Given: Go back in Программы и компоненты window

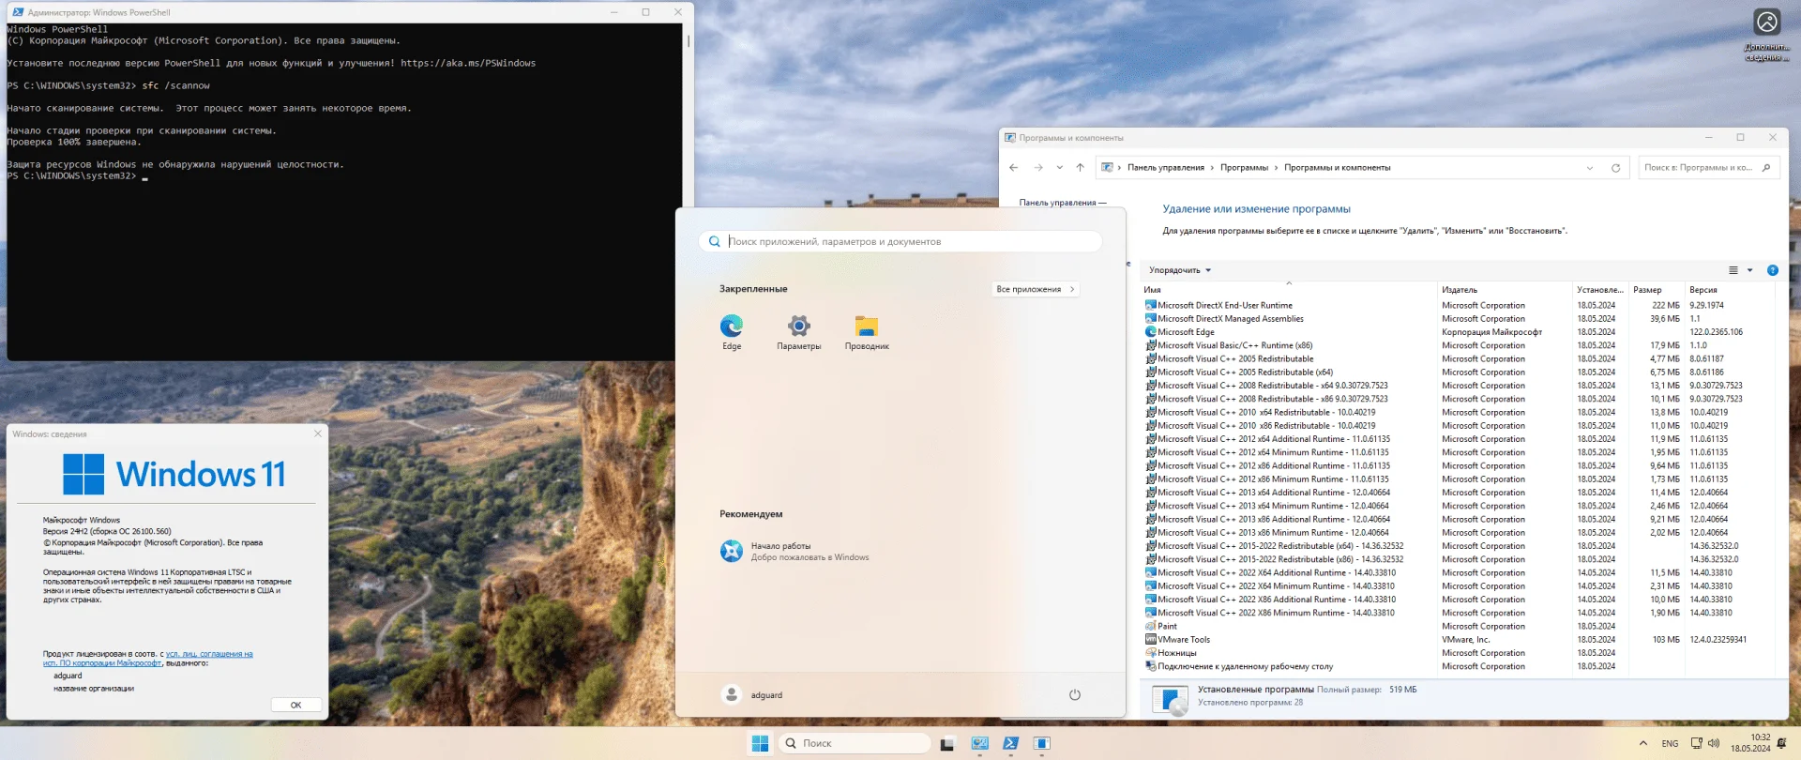Looking at the screenshot, I should point(1013,168).
